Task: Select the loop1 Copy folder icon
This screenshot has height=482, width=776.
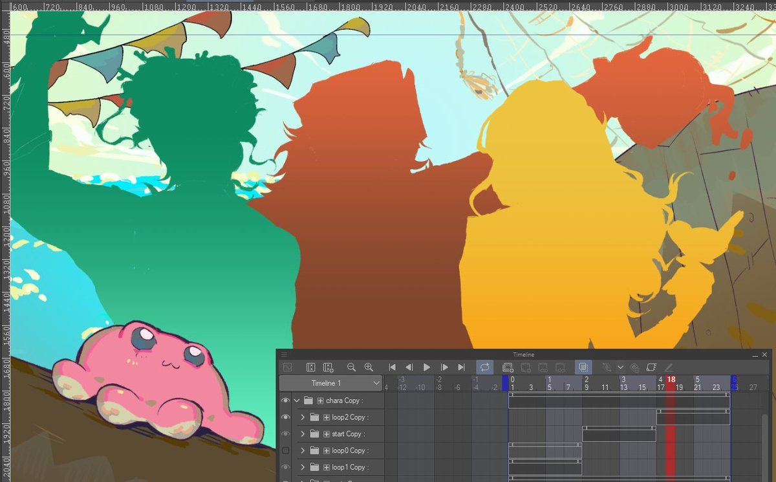Action: [x=315, y=467]
